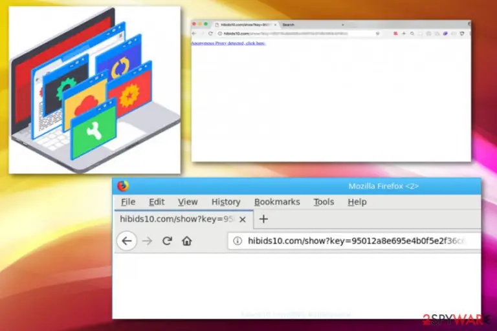Screen dimensions: 497x331
Task: Open the Edit menu
Action: click(x=157, y=202)
